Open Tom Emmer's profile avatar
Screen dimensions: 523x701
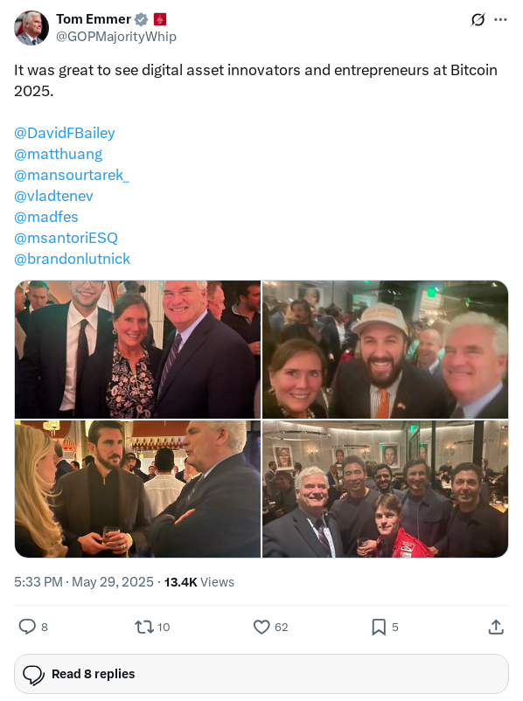click(31, 28)
